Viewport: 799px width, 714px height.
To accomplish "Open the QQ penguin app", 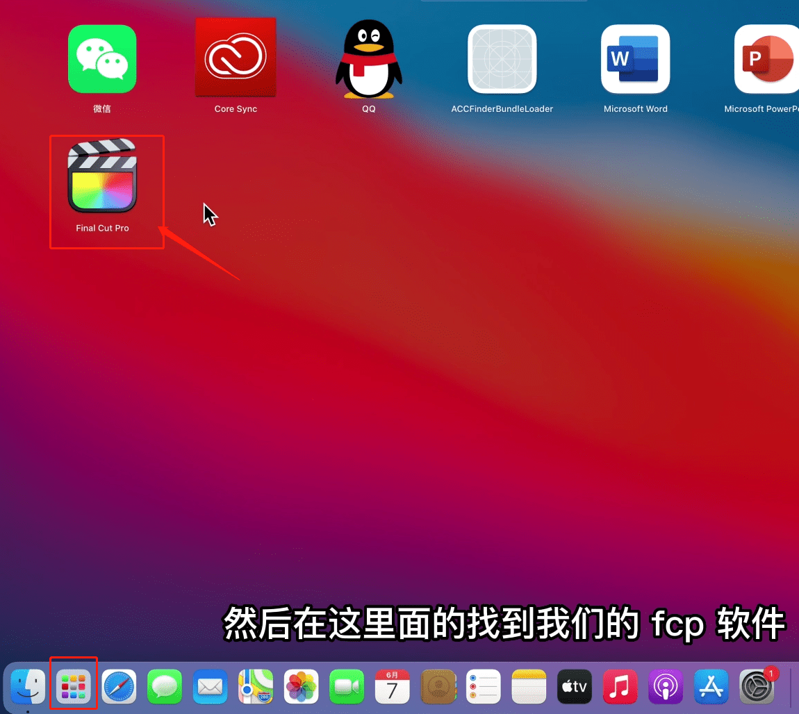I will click(369, 59).
